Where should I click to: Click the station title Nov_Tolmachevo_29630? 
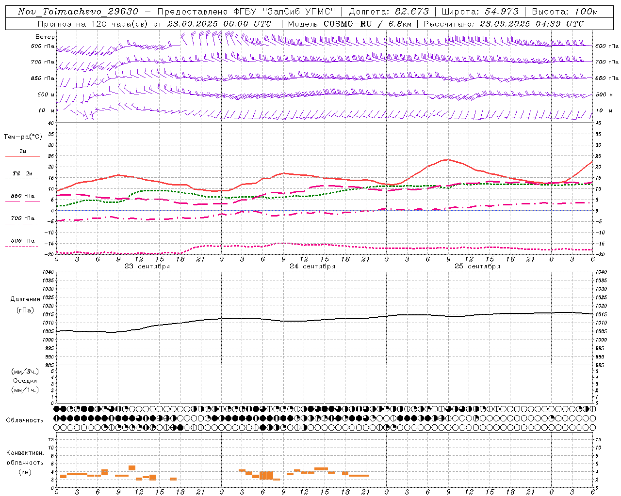pyautogui.click(x=78, y=12)
